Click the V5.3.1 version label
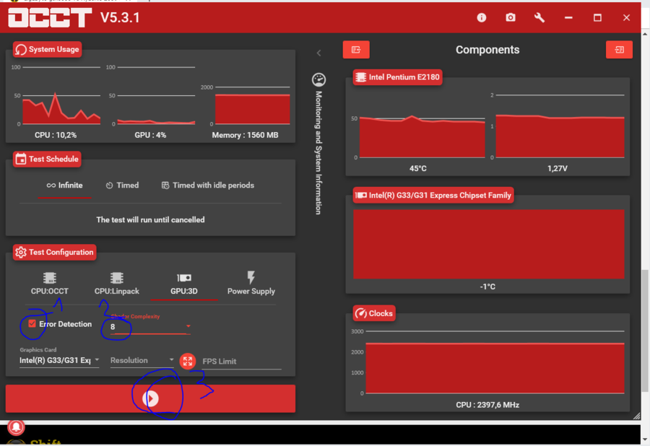The width and height of the screenshot is (650, 446). coord(120,18)
